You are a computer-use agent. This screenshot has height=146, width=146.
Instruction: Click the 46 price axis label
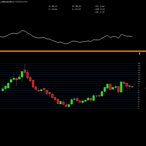point(139,106)
